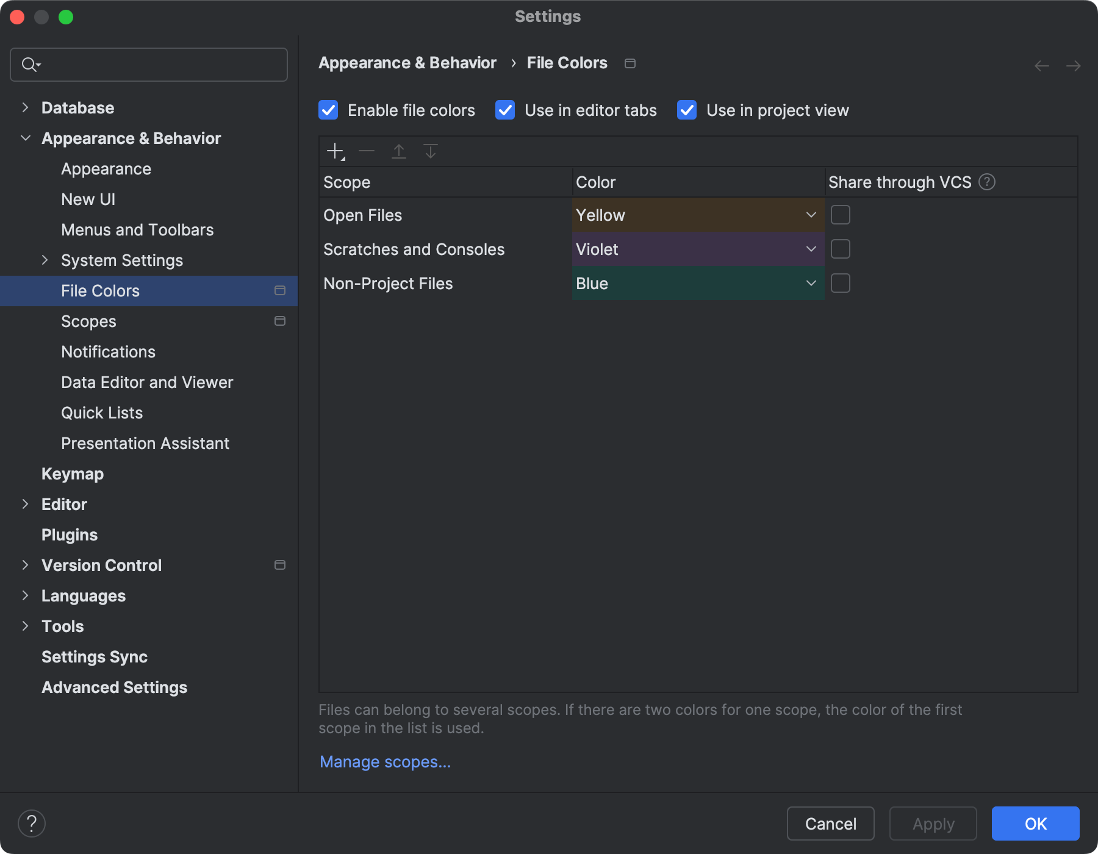
Task: Confirm settings with OK button
Action: tap(1035, 823)
